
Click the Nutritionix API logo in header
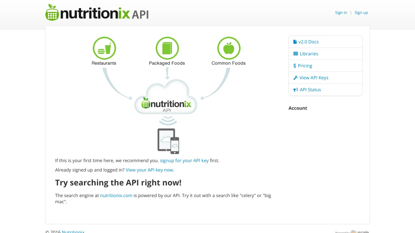[x=97, y=13]
